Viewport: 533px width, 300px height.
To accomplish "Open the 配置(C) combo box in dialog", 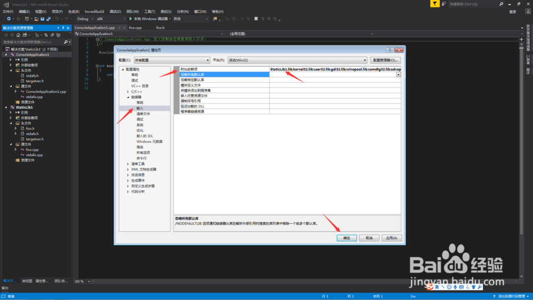I will coord(172,60).
